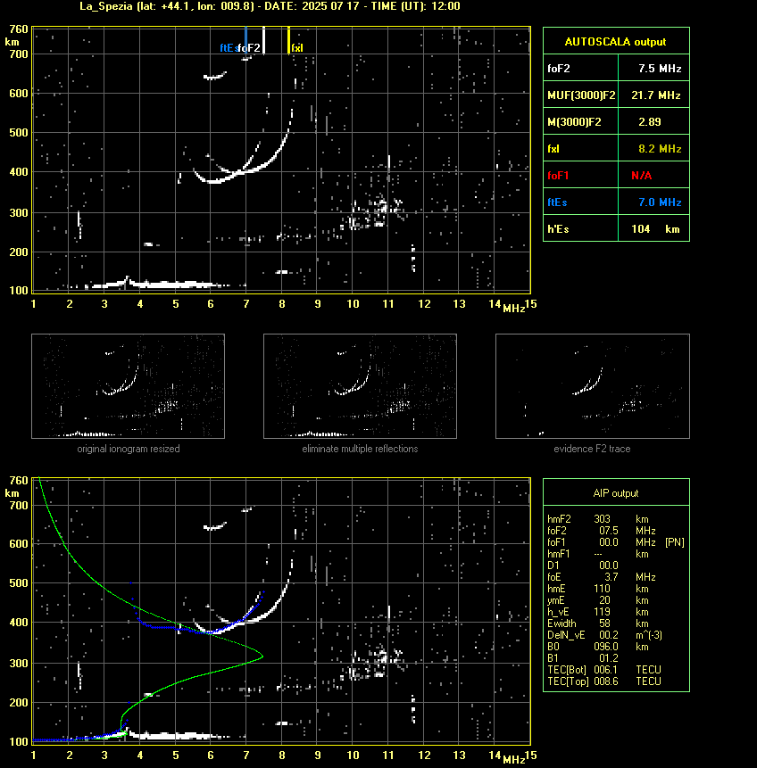Select the MUF(3000)F2 label

pos(581,95)
